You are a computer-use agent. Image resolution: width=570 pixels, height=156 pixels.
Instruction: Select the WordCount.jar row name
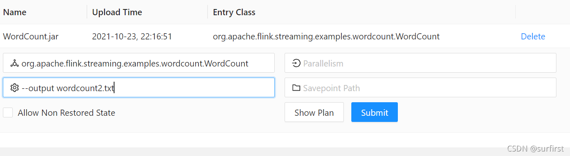point(30,37)
